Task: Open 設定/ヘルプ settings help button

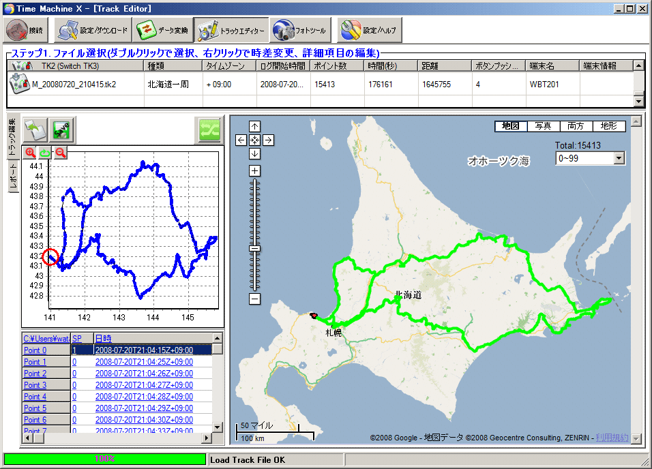Action: pos(369,31)
